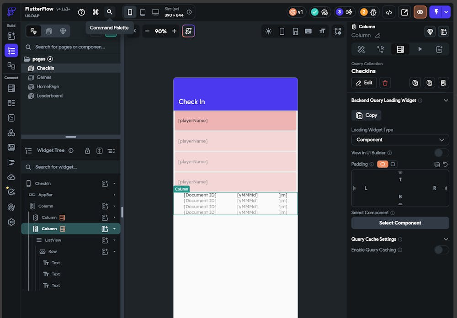Toggle light mode sun icon on canvas toolbar
Image resolution: width=457 pixels, height=318 pixels.
point(268,31)
